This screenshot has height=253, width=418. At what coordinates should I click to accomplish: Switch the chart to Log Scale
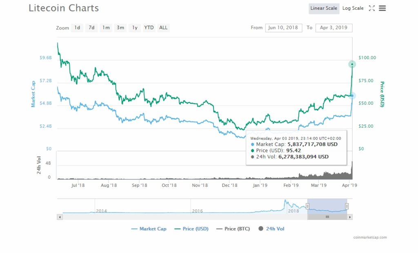pos(353,8)
